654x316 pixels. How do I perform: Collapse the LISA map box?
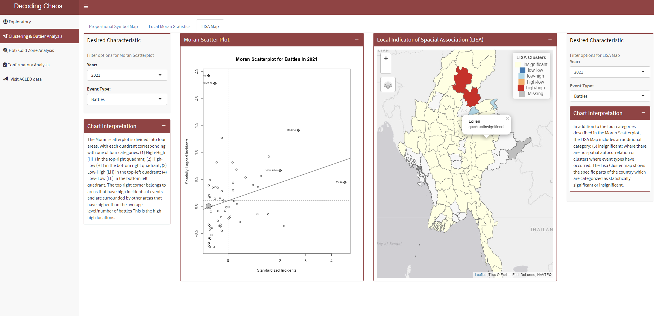pos(550,39)
